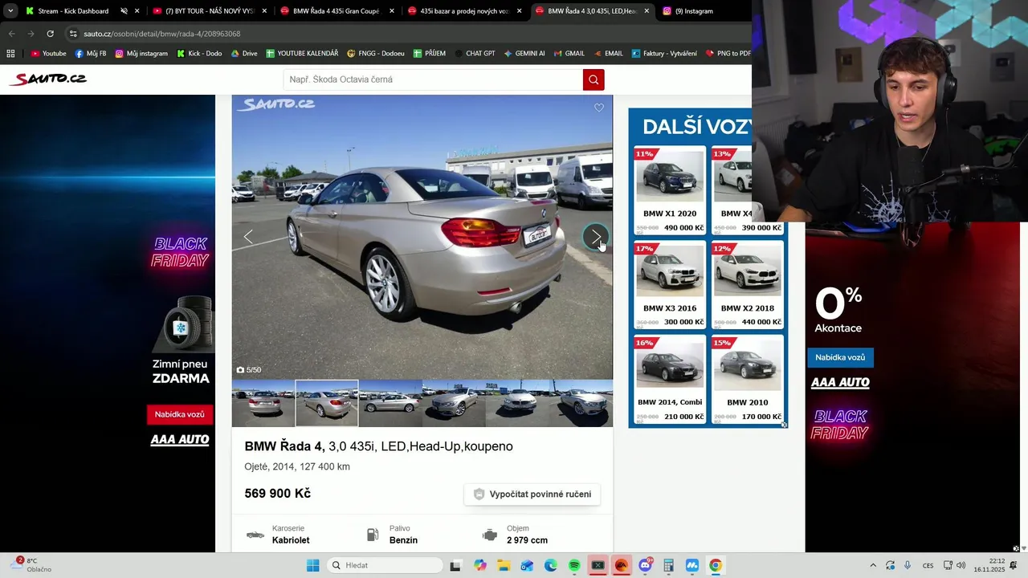Open the EA app from the taskbar
This screenshot has width=1028, height=578.
[621, 565]
